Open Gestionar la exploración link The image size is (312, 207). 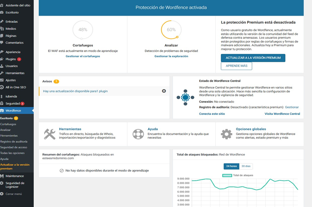pyautogui.click(x=171, y=56)
